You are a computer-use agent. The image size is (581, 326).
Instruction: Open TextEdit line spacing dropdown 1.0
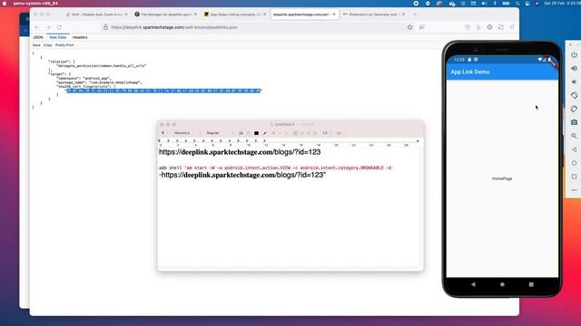coord(327,133)
